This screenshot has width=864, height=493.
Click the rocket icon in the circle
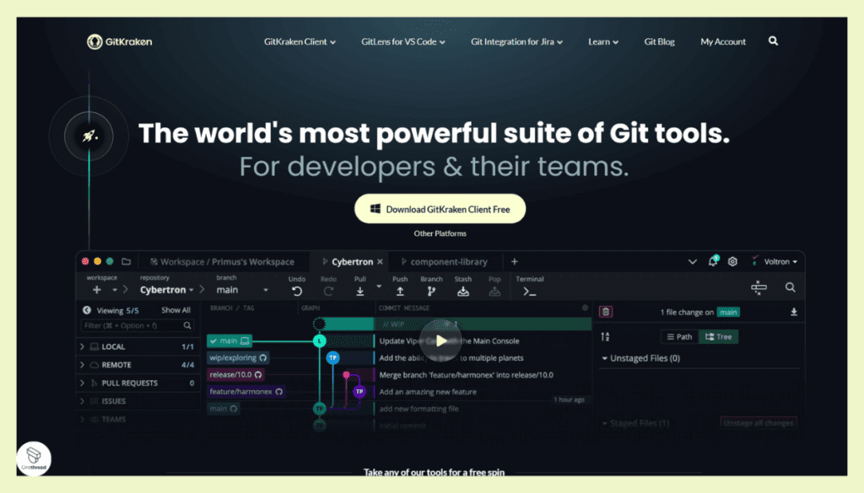tap(89, 136)
